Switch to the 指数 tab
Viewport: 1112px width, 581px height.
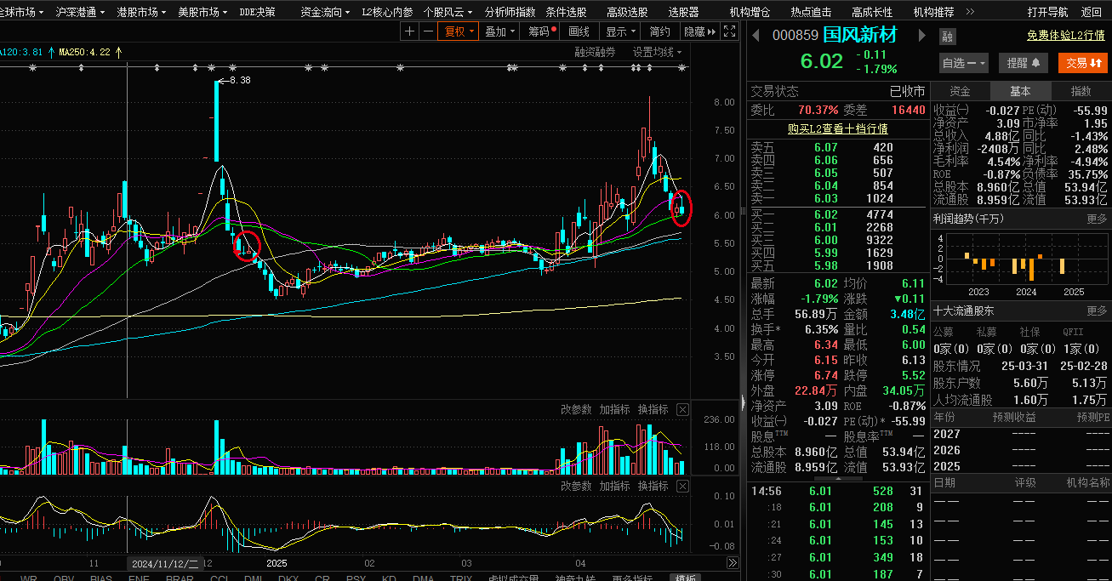(x=1081, y=91)
